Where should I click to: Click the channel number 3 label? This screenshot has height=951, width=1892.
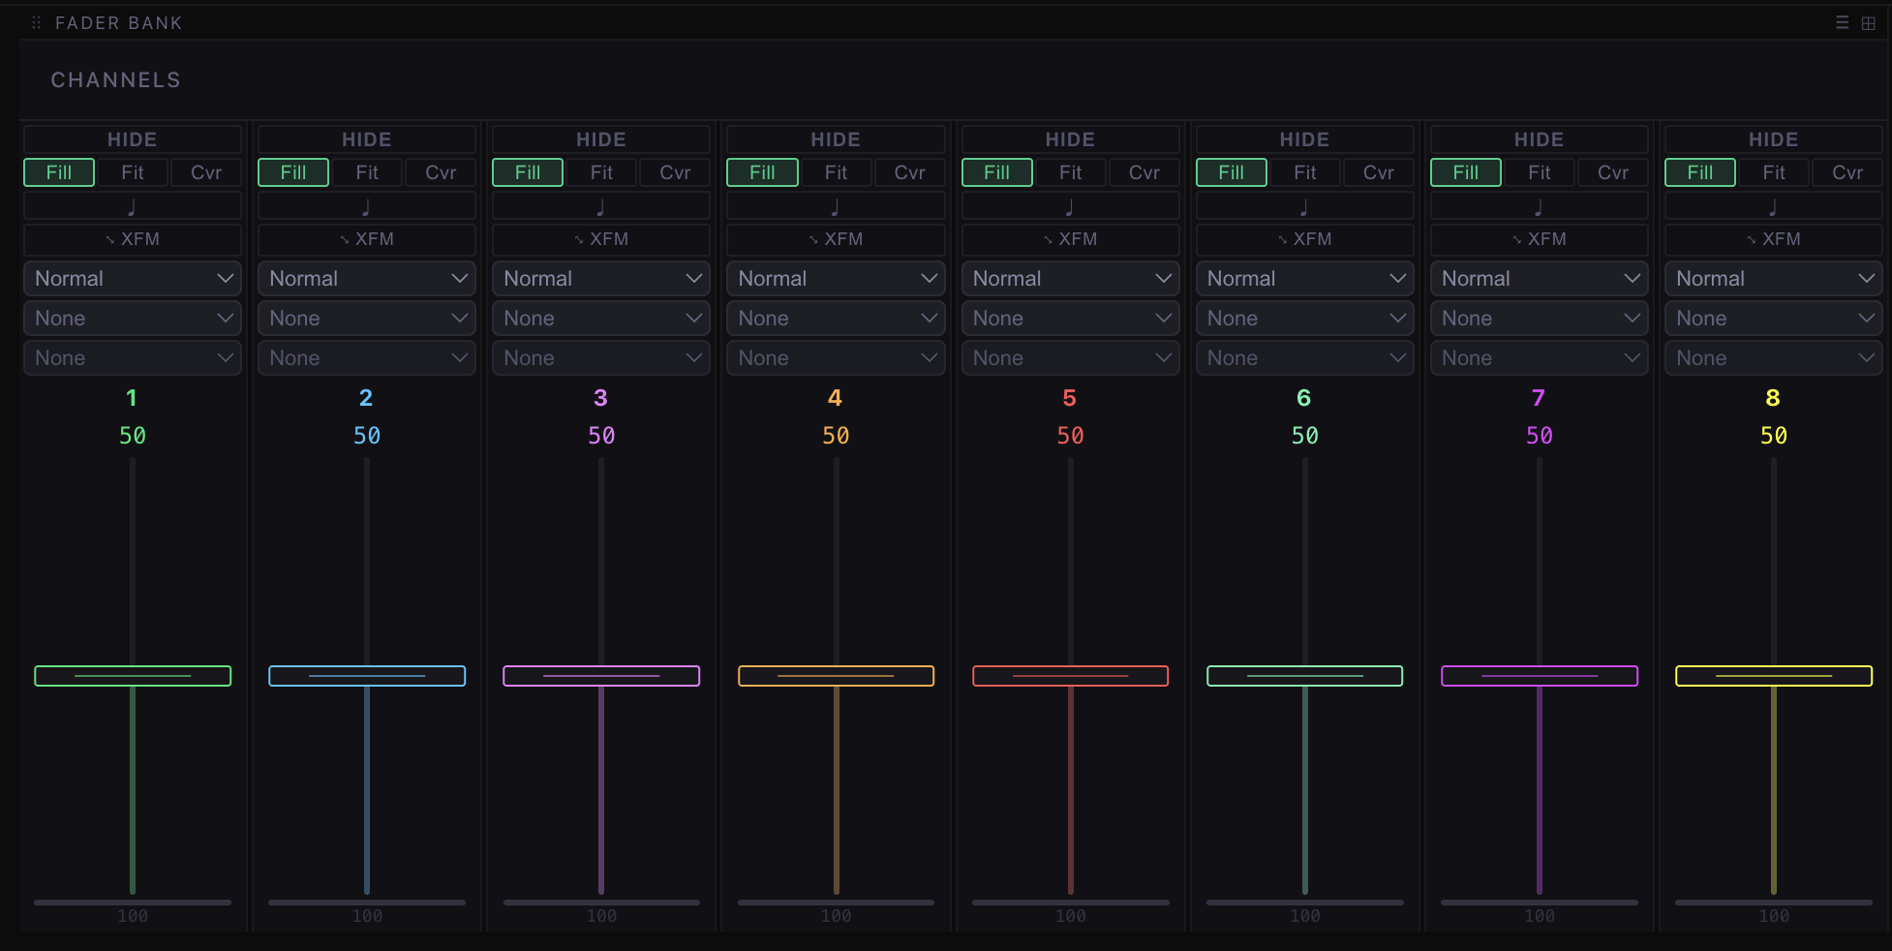tap(601, 398)
